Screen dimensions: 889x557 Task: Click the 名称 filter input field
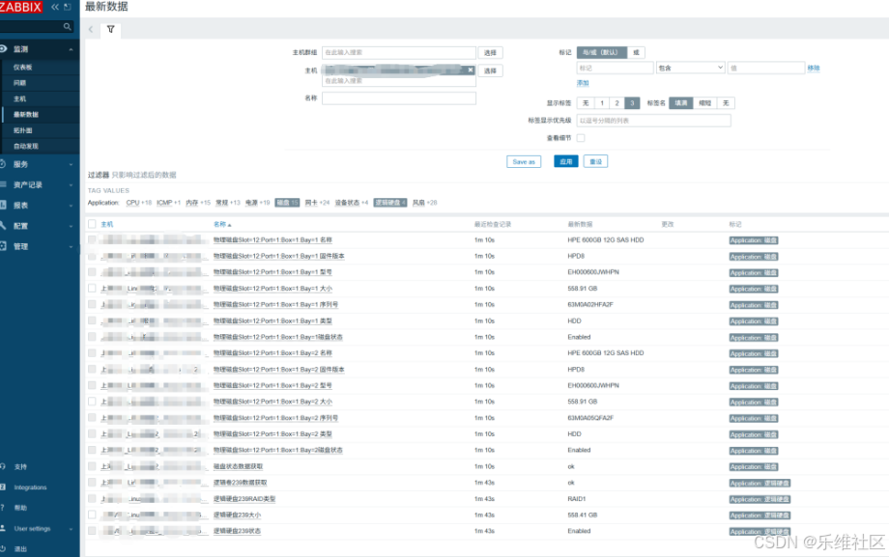(399, 98)
